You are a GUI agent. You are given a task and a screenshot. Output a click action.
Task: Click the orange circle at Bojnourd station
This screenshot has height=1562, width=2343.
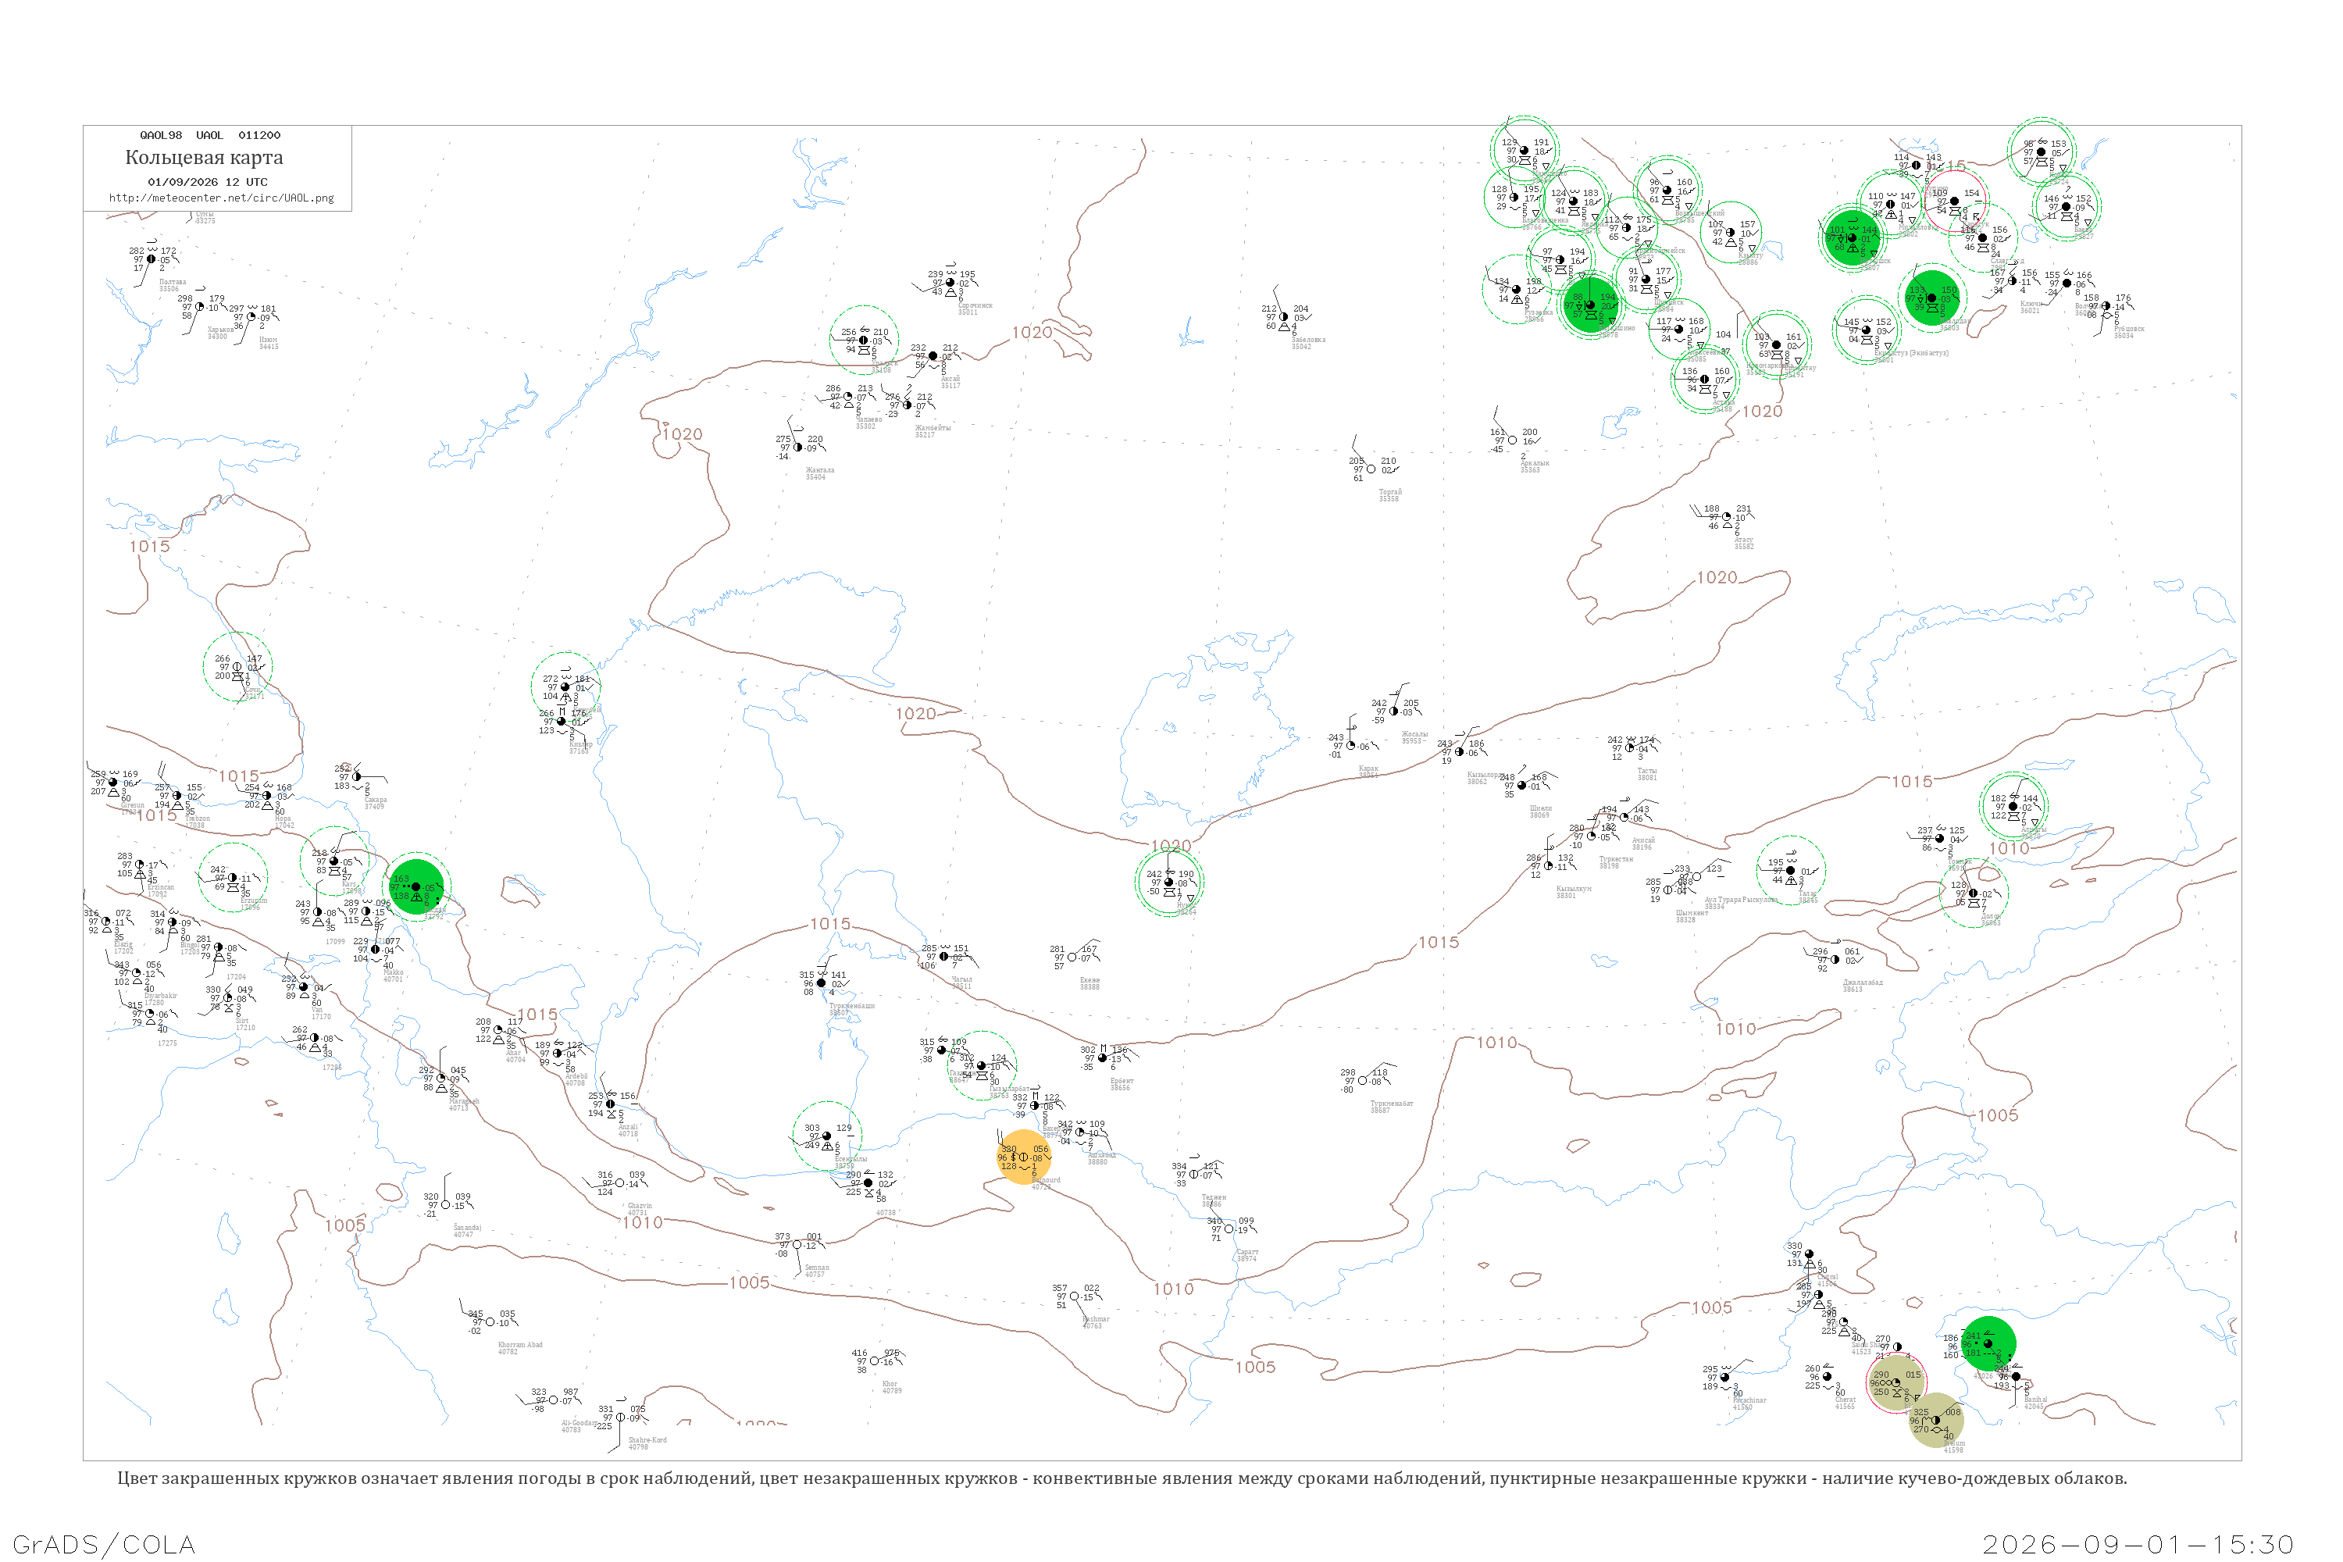[1023, 1157]
